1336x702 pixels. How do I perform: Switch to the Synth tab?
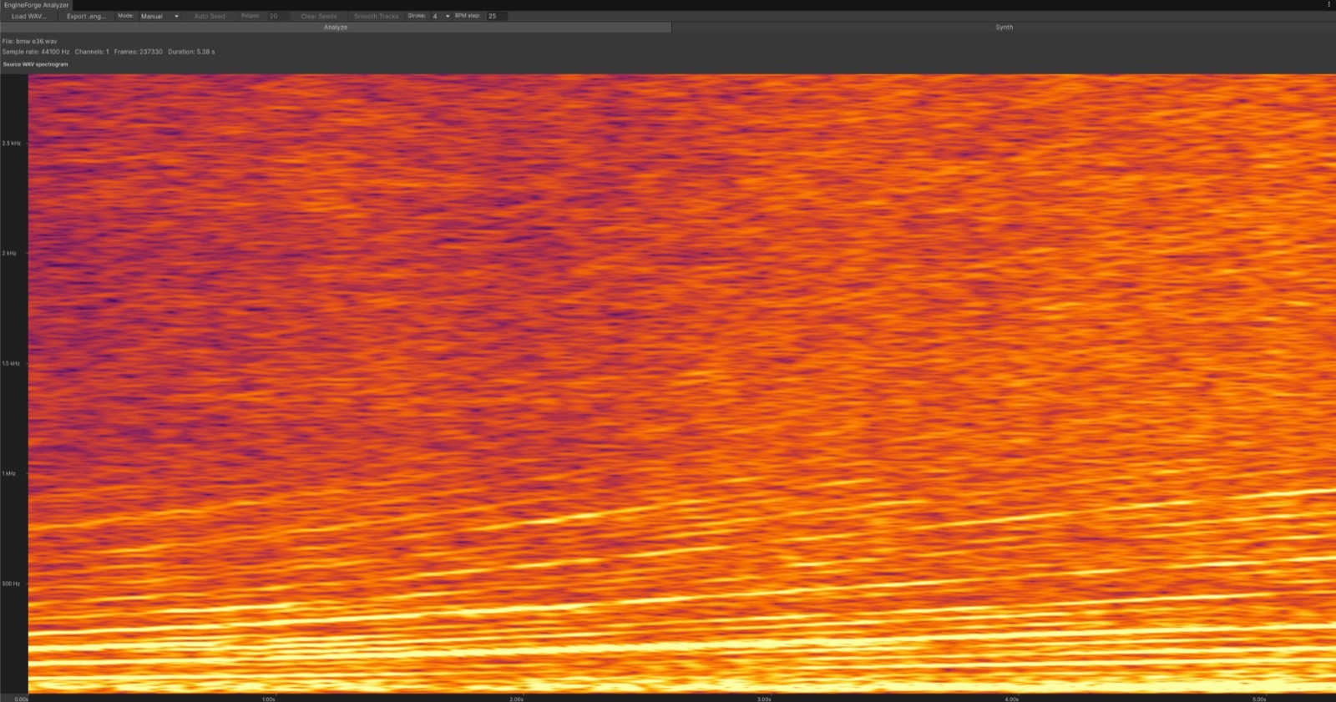[x=1004, y=28]
